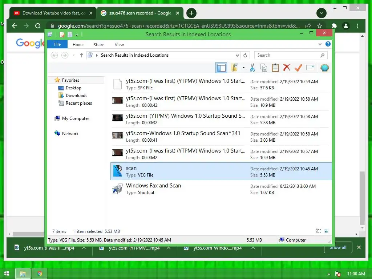372x279 pixels.
Task: Open the Explorer Help question mark icon
Action: point(328,44)
